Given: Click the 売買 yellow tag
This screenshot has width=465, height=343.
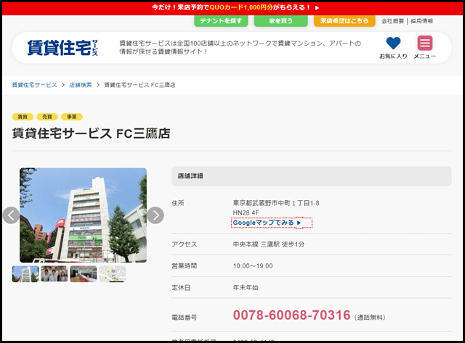Looking at the screenshot, I should click(x=47, y=117).
